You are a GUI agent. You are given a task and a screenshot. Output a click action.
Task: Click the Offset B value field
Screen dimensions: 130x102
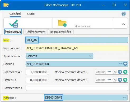coord(37,80)
